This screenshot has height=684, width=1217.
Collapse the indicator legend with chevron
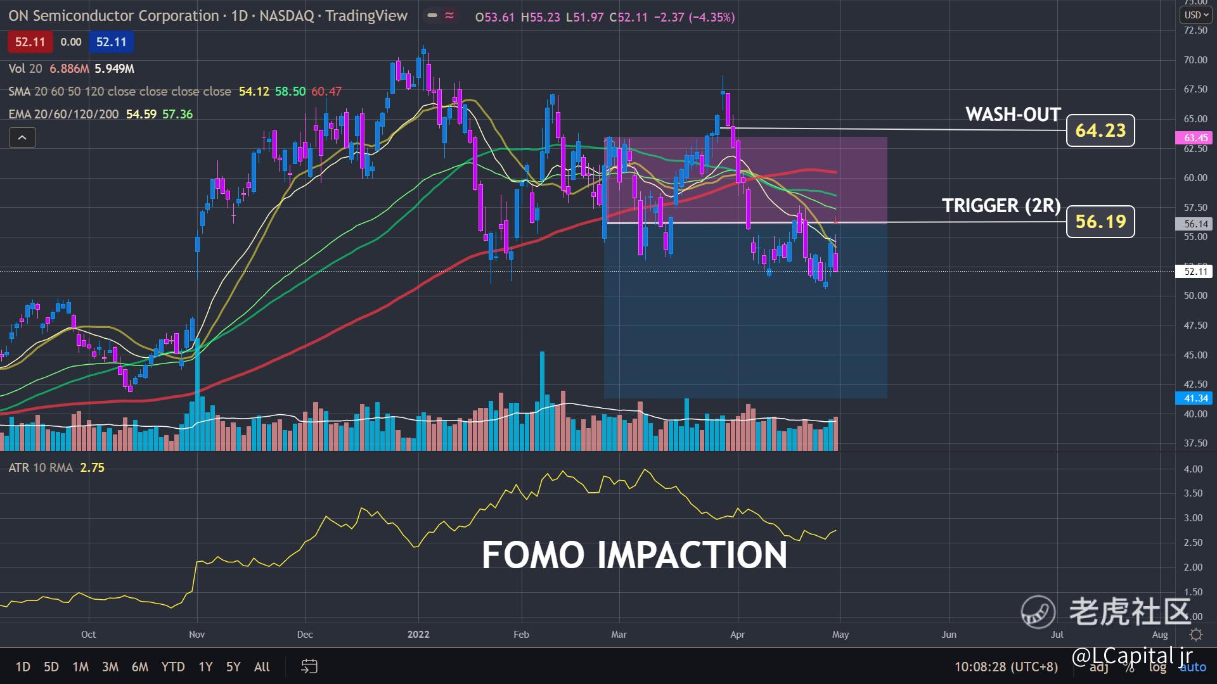(x=22, y=137)
